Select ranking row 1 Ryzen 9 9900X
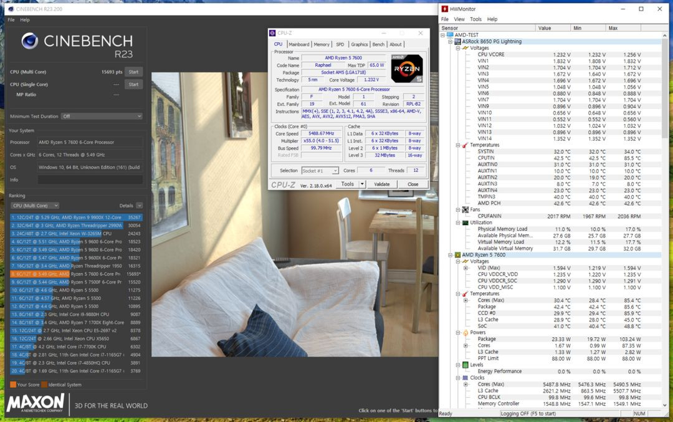This screenshot has width=673, height=422. pyautogui.click(x=76, y=218)
